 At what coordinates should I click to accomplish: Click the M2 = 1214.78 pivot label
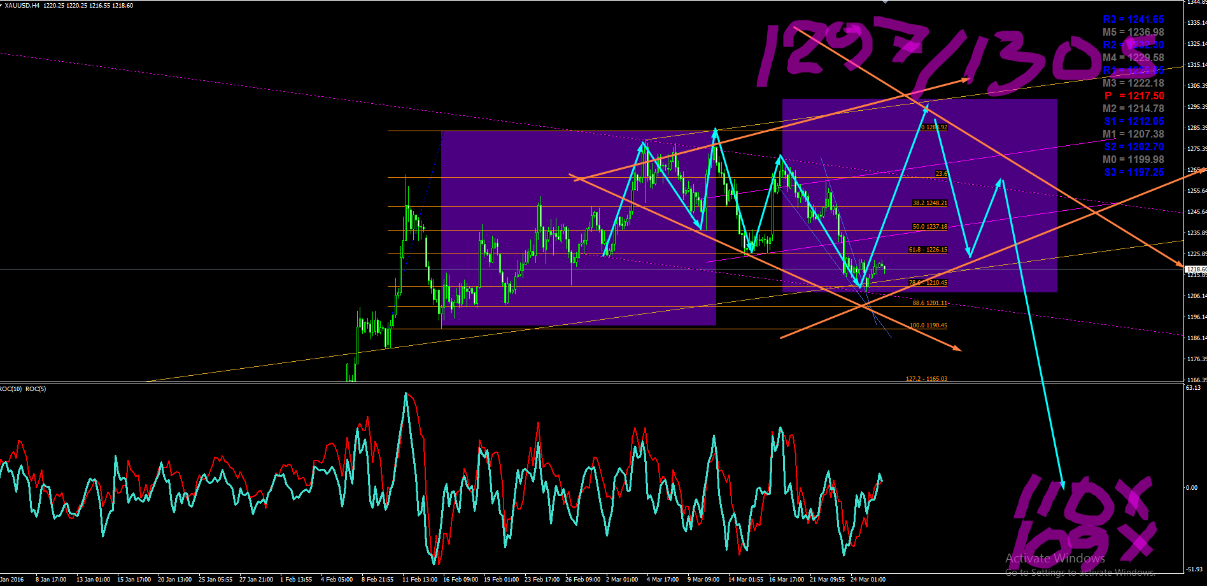point(1133,108)
